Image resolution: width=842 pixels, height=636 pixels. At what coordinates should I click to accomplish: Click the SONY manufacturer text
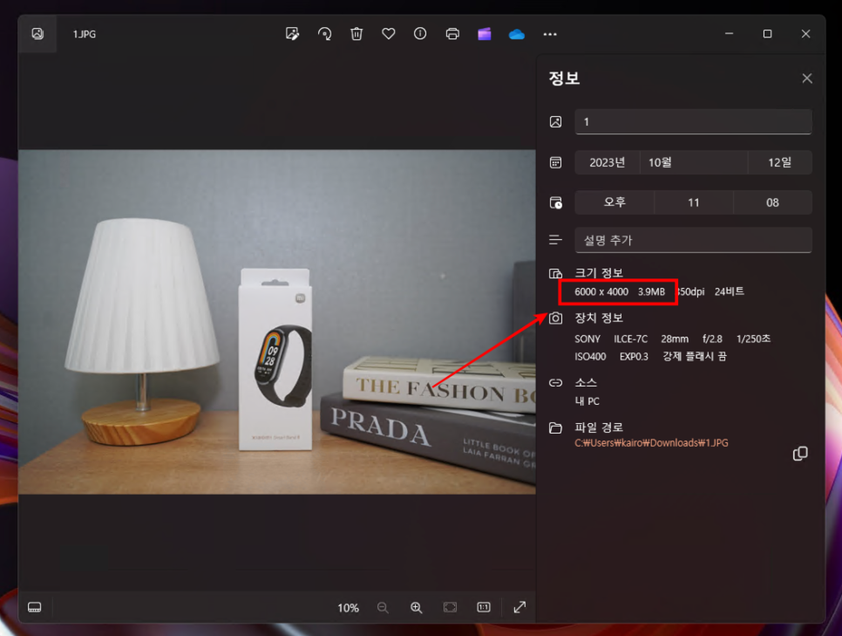coord(587,339)
